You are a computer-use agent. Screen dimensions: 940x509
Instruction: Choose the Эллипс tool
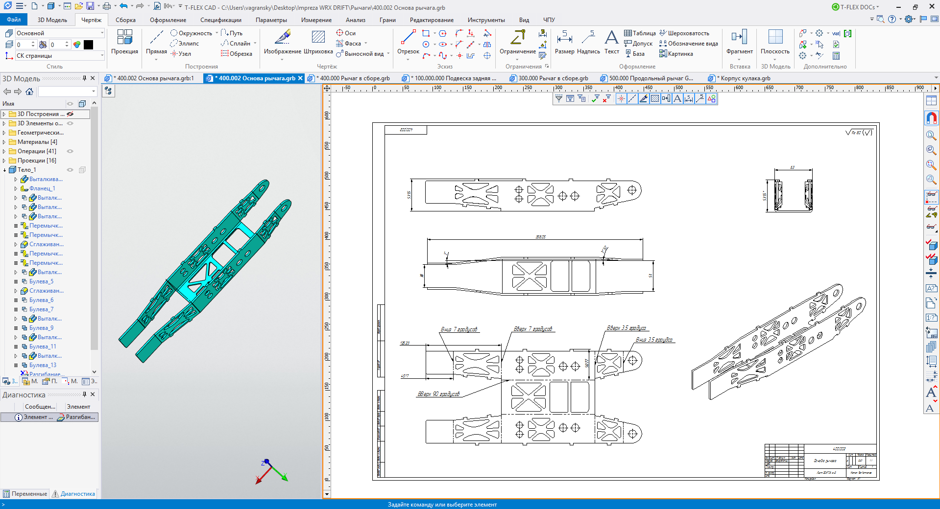[185, 43]
